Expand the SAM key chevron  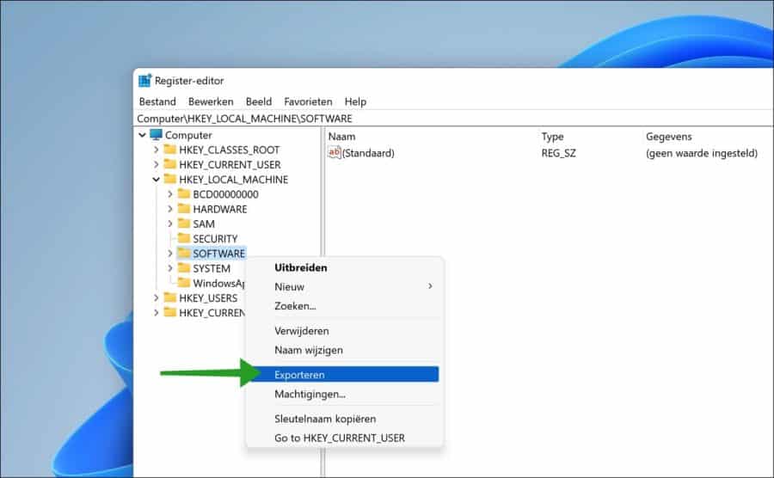[x=169, y=224]
